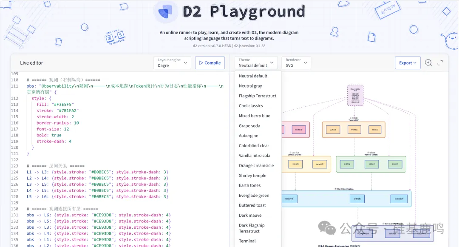This screenshot has height=247, width=459.
Task: Select the Colorblind clear theme
Action: (x=254, y=146)
